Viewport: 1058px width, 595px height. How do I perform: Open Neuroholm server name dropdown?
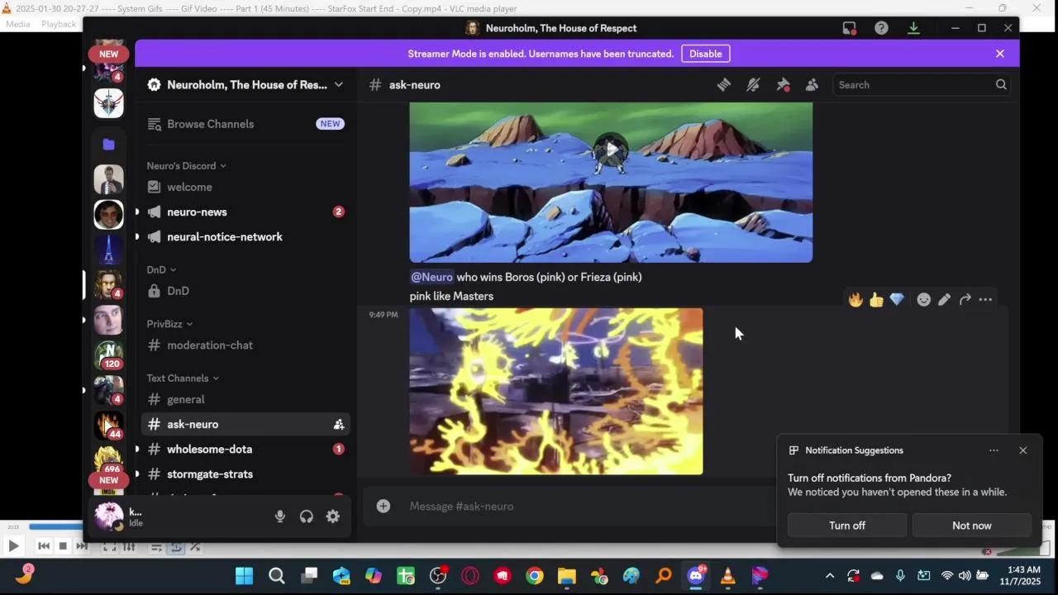point(245,84)
